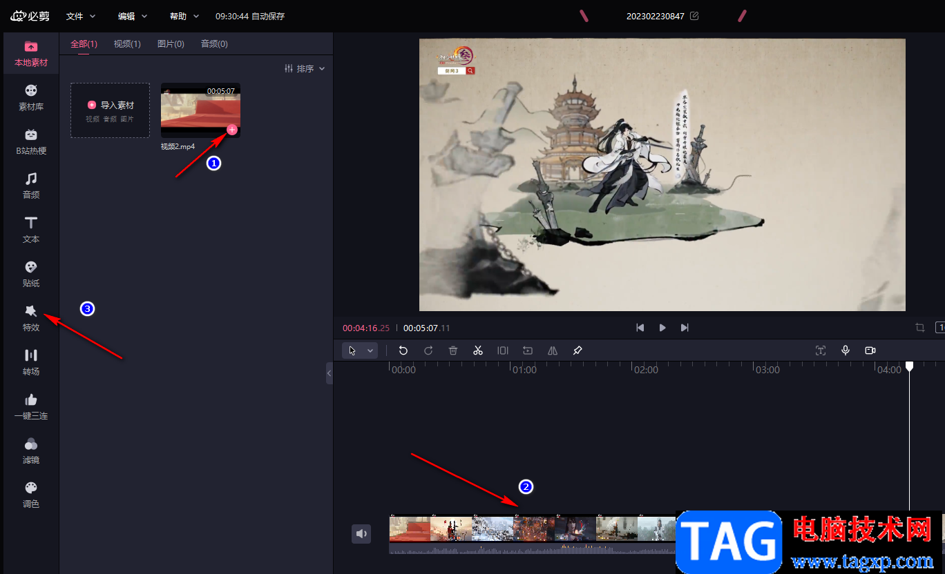Open the 编辑 menu
The image size is (945, 574).
tap(133, 16)
